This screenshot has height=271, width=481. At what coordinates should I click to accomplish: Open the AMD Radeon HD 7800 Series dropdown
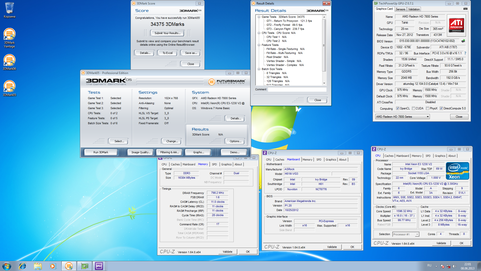click(402, 117)
